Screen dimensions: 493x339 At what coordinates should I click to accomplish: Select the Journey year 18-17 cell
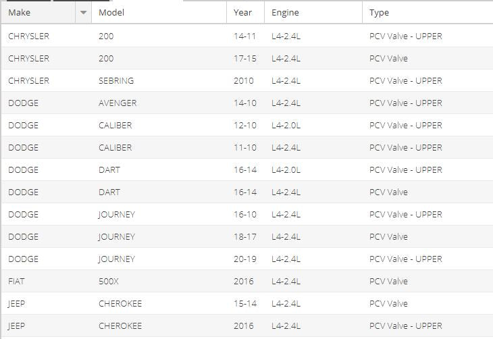(244, 236)
